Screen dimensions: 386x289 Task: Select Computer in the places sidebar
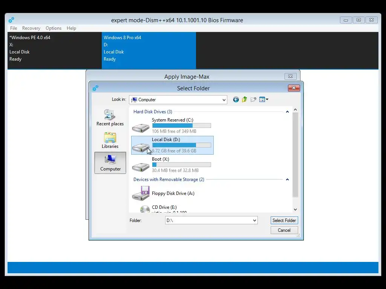[x=110, y=163]
